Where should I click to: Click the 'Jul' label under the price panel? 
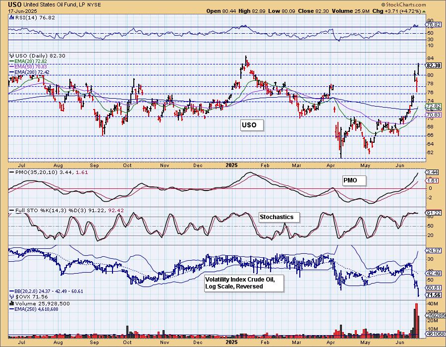(22, 165)
